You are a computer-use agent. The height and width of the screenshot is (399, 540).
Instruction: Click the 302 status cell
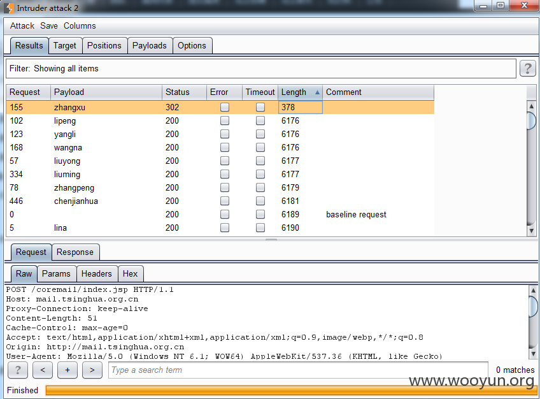tap(184, 107)
